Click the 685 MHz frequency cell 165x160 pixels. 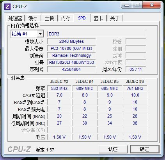pyautogui.click(x=110, y=88)
